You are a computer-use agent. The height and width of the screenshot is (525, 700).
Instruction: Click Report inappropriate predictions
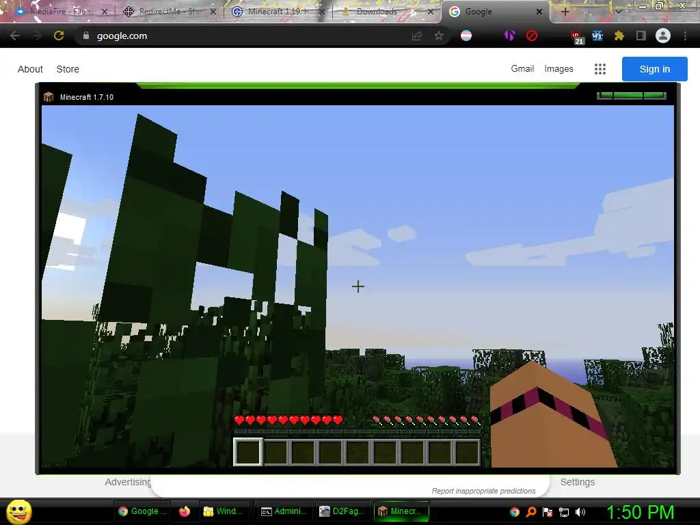click(483, 491)
